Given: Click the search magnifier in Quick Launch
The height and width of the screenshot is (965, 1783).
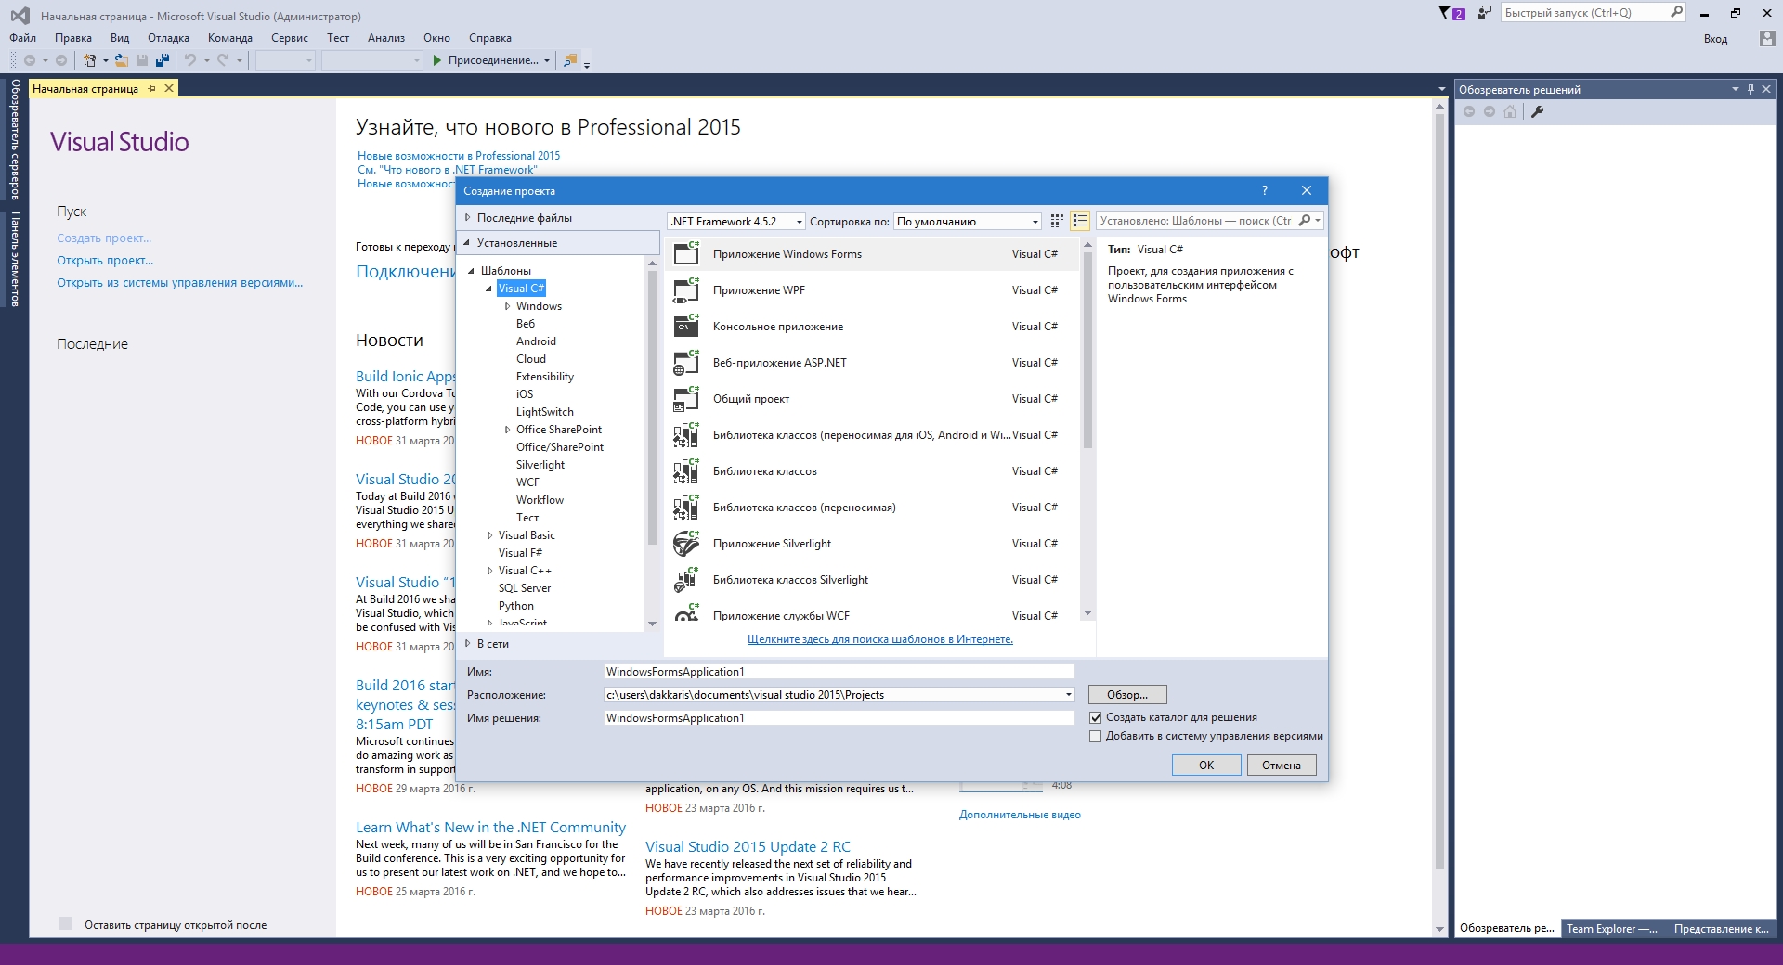Looking at the screenshot, I should (x=1676, y=13).
